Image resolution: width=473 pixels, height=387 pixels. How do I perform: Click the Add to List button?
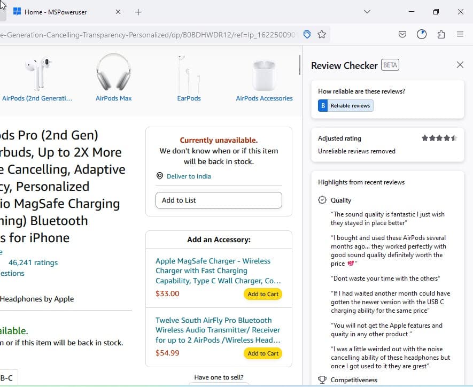(219, 200)
